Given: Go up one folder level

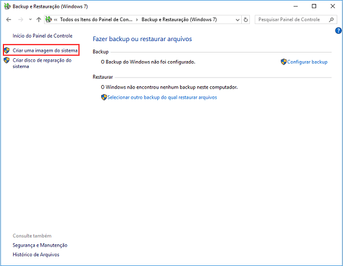Looking at the screenshot, I should tap(38, 19).
